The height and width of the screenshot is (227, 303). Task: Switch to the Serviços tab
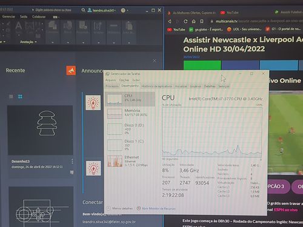tap(224, 86)
